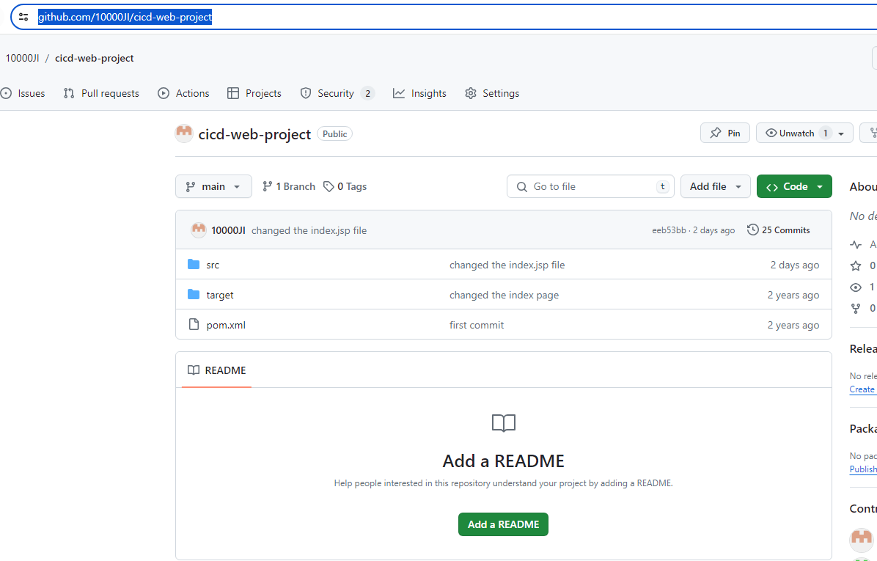This screenshot has width=877, height=561.
Task: Click the '2 days ago' timestamp in src row
Action: pos(794,265)
